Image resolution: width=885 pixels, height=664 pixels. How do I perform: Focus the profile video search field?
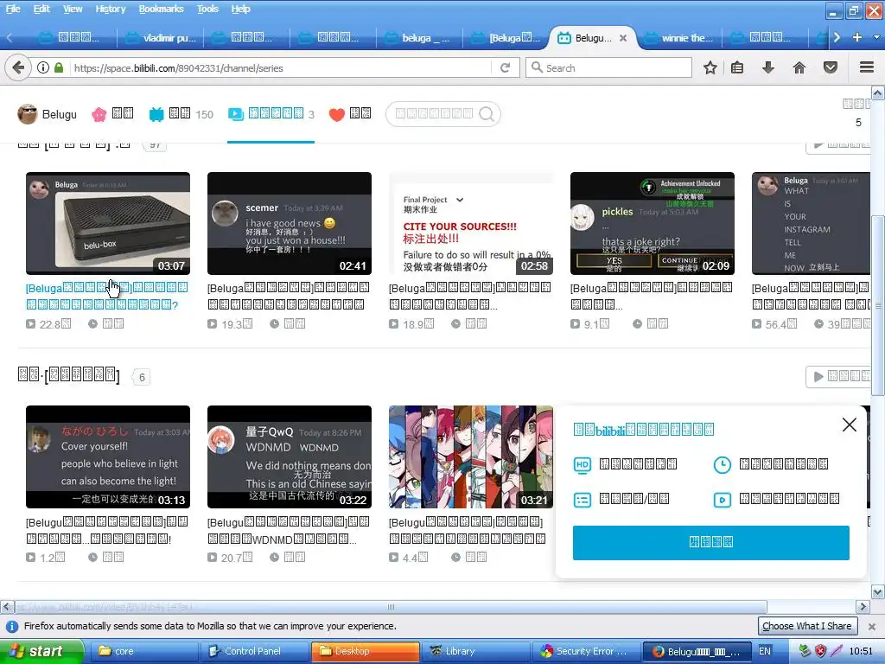pyautogui.click(x=435, y=114)
